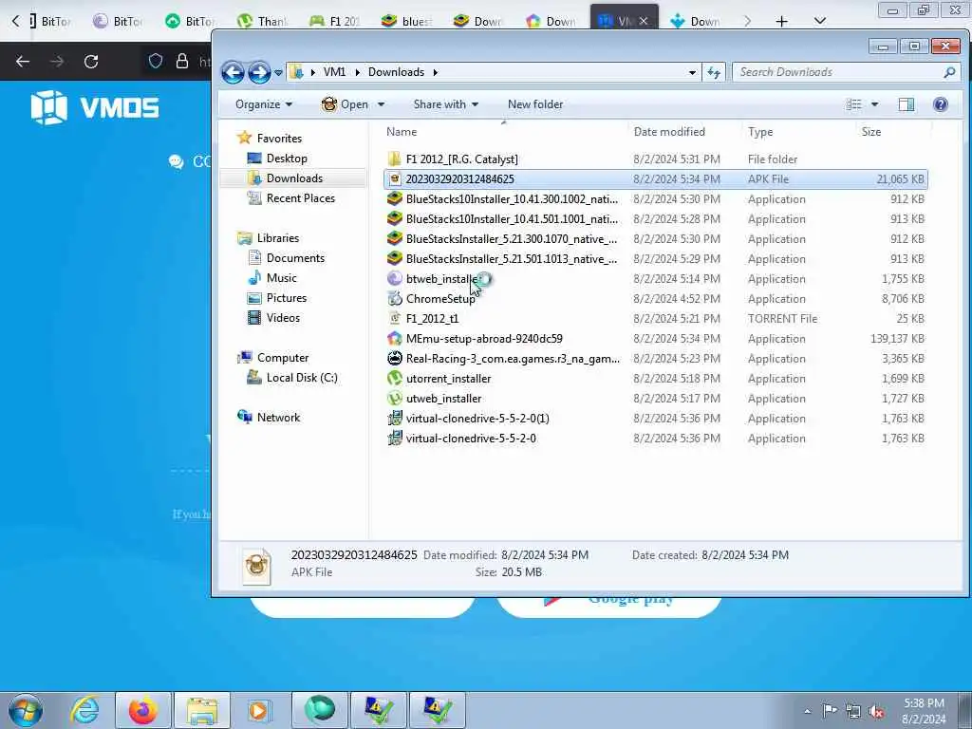Select Real-Racing-3 file icon
The height and width of the screenshot is (729, 972).
tap(394, 358)
